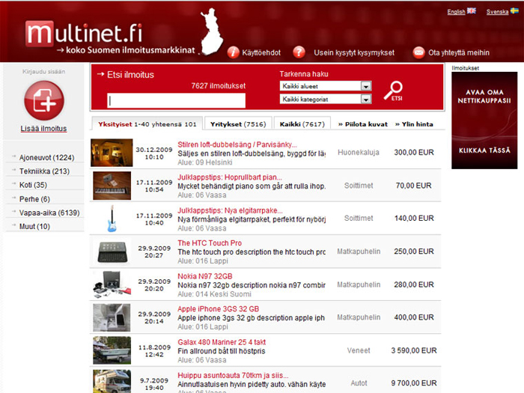Click the Autot category label
Viewport: 524px width, 393px height.
coord(359,383)
